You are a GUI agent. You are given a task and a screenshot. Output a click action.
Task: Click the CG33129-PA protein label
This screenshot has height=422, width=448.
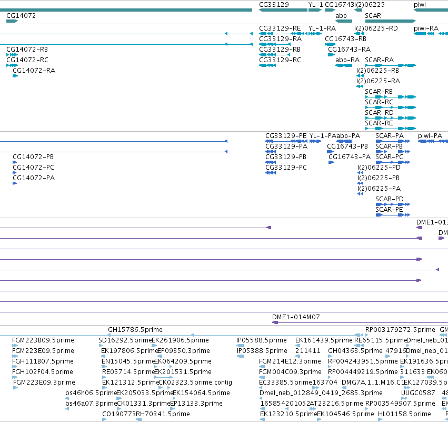[x=286, y=146]
